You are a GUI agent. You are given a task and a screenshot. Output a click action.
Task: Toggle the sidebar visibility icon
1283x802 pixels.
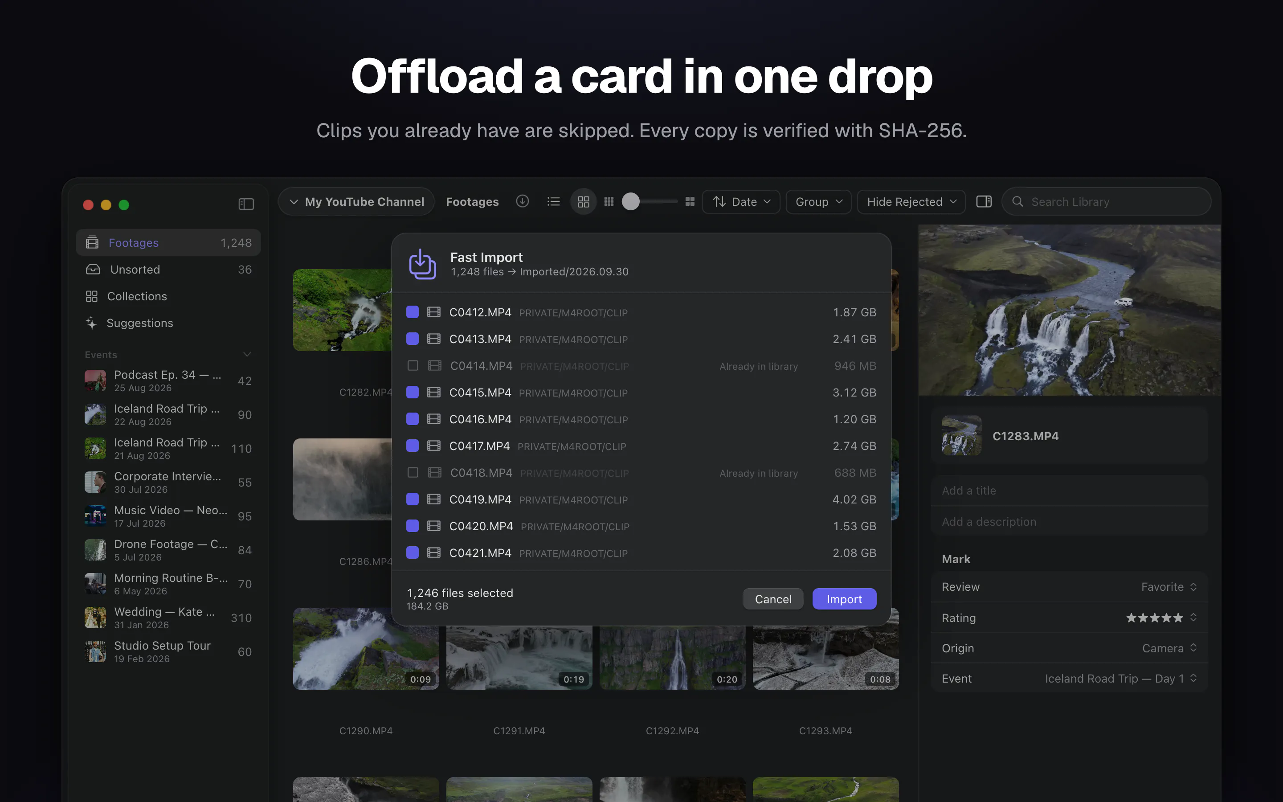point(246,204)
